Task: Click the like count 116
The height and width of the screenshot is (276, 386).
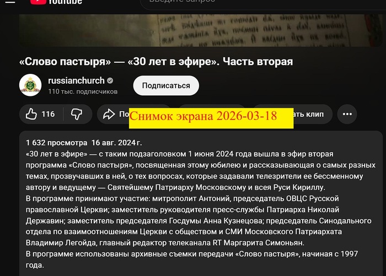Action: pyautogui.click(x=48, y=114)
